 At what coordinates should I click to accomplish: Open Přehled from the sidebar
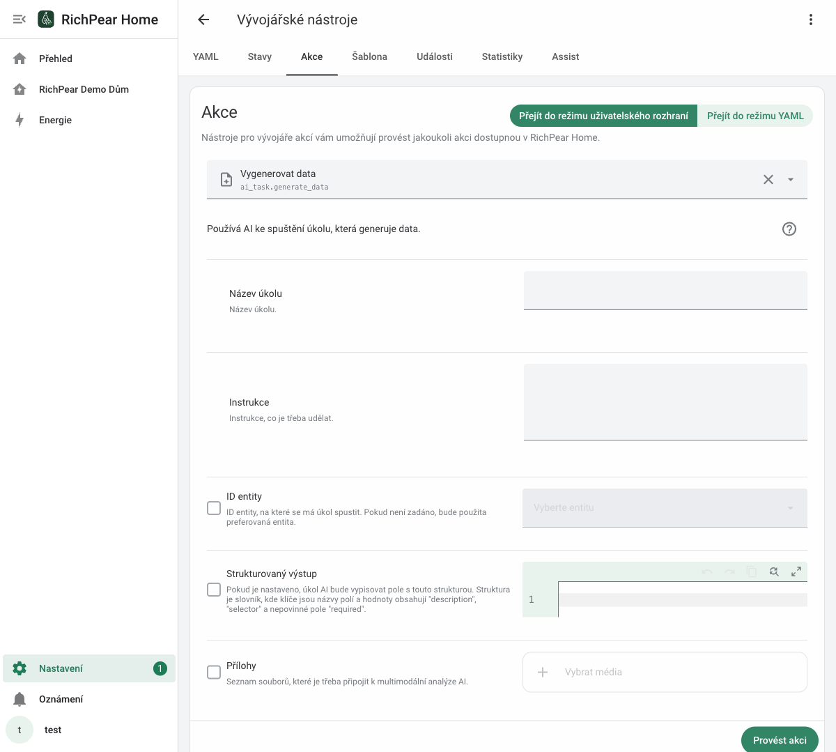point(89,59)
